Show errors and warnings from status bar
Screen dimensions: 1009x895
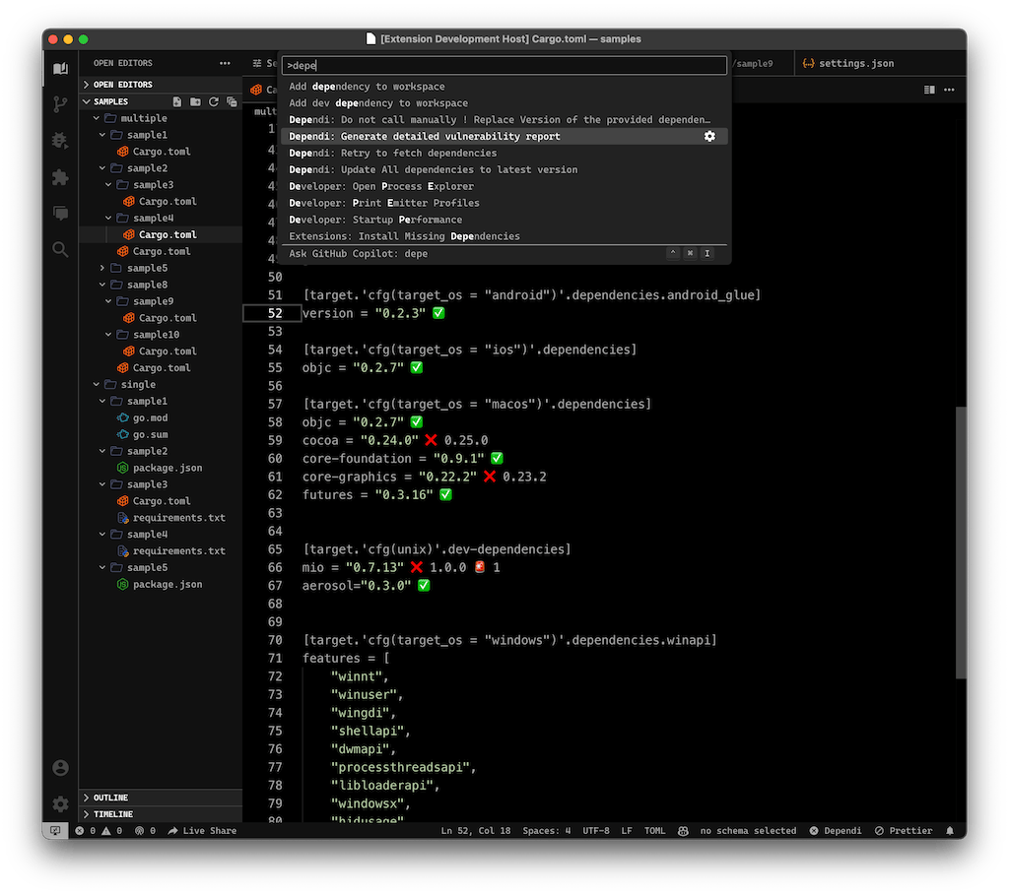point(99,831)
